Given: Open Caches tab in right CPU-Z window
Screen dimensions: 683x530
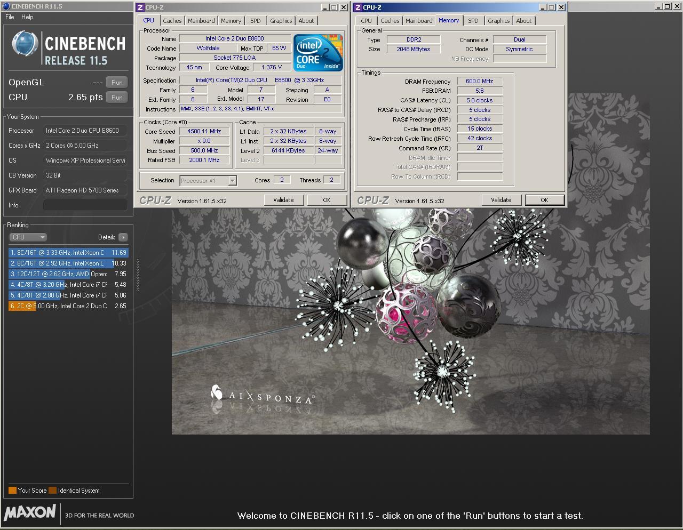Looking at the screenshot, I should [x=390, y=21].
